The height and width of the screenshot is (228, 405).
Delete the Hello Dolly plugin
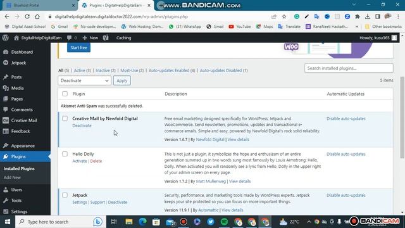[x=96, y=161]
